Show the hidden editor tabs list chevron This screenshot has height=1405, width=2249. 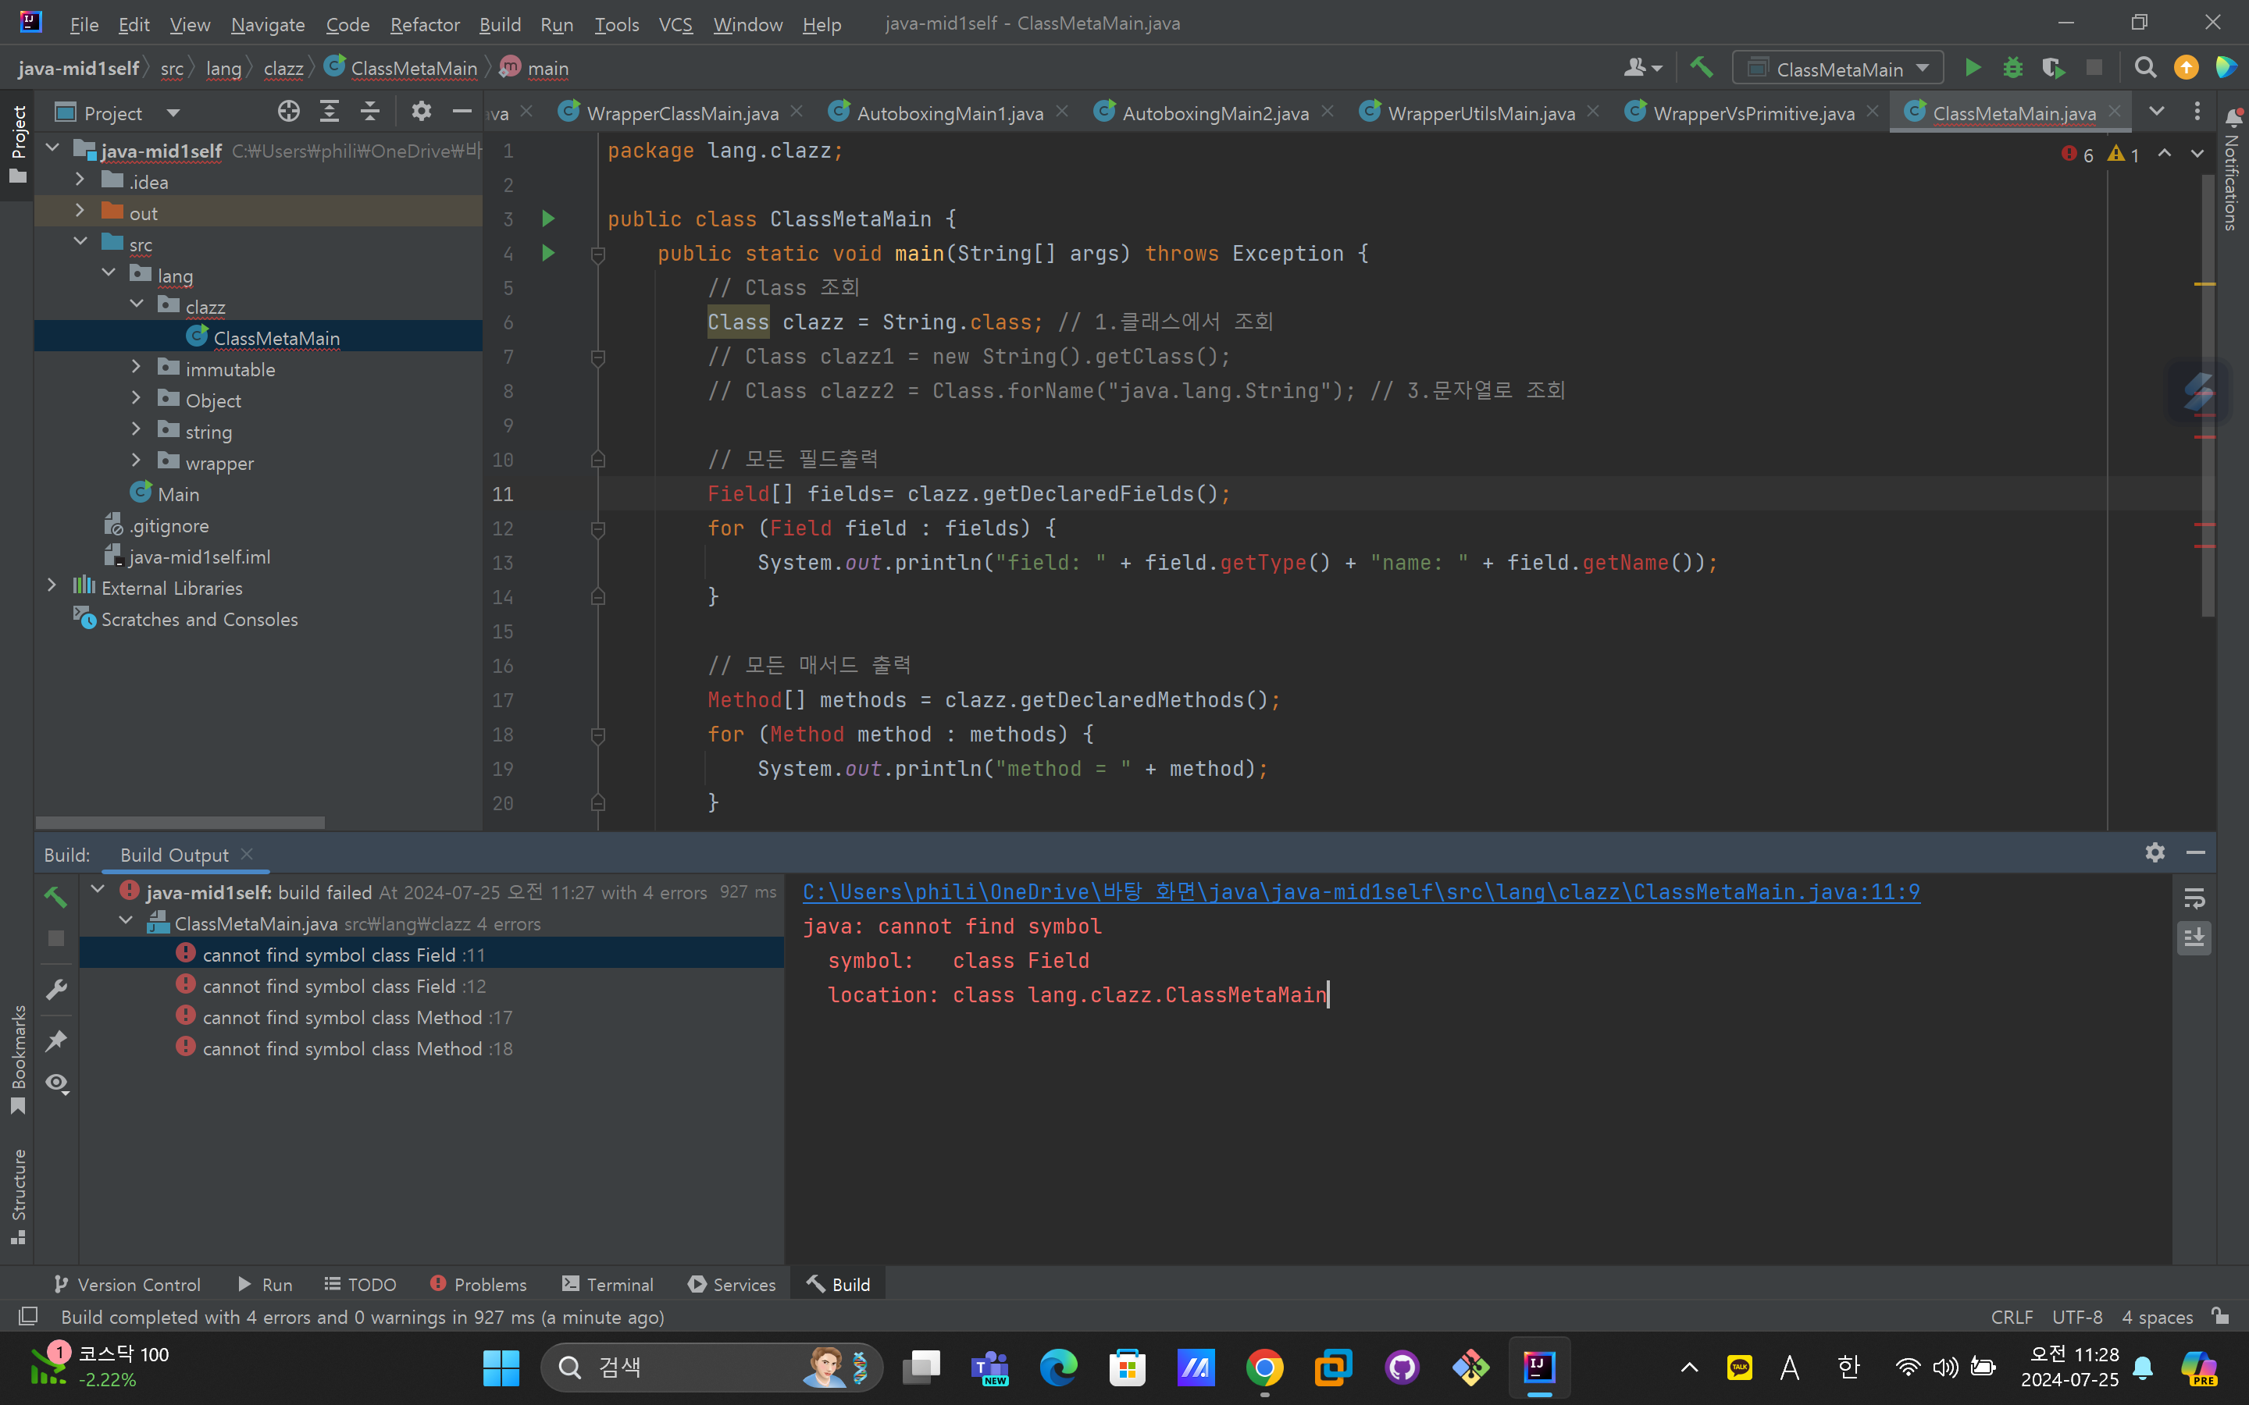2156,112
